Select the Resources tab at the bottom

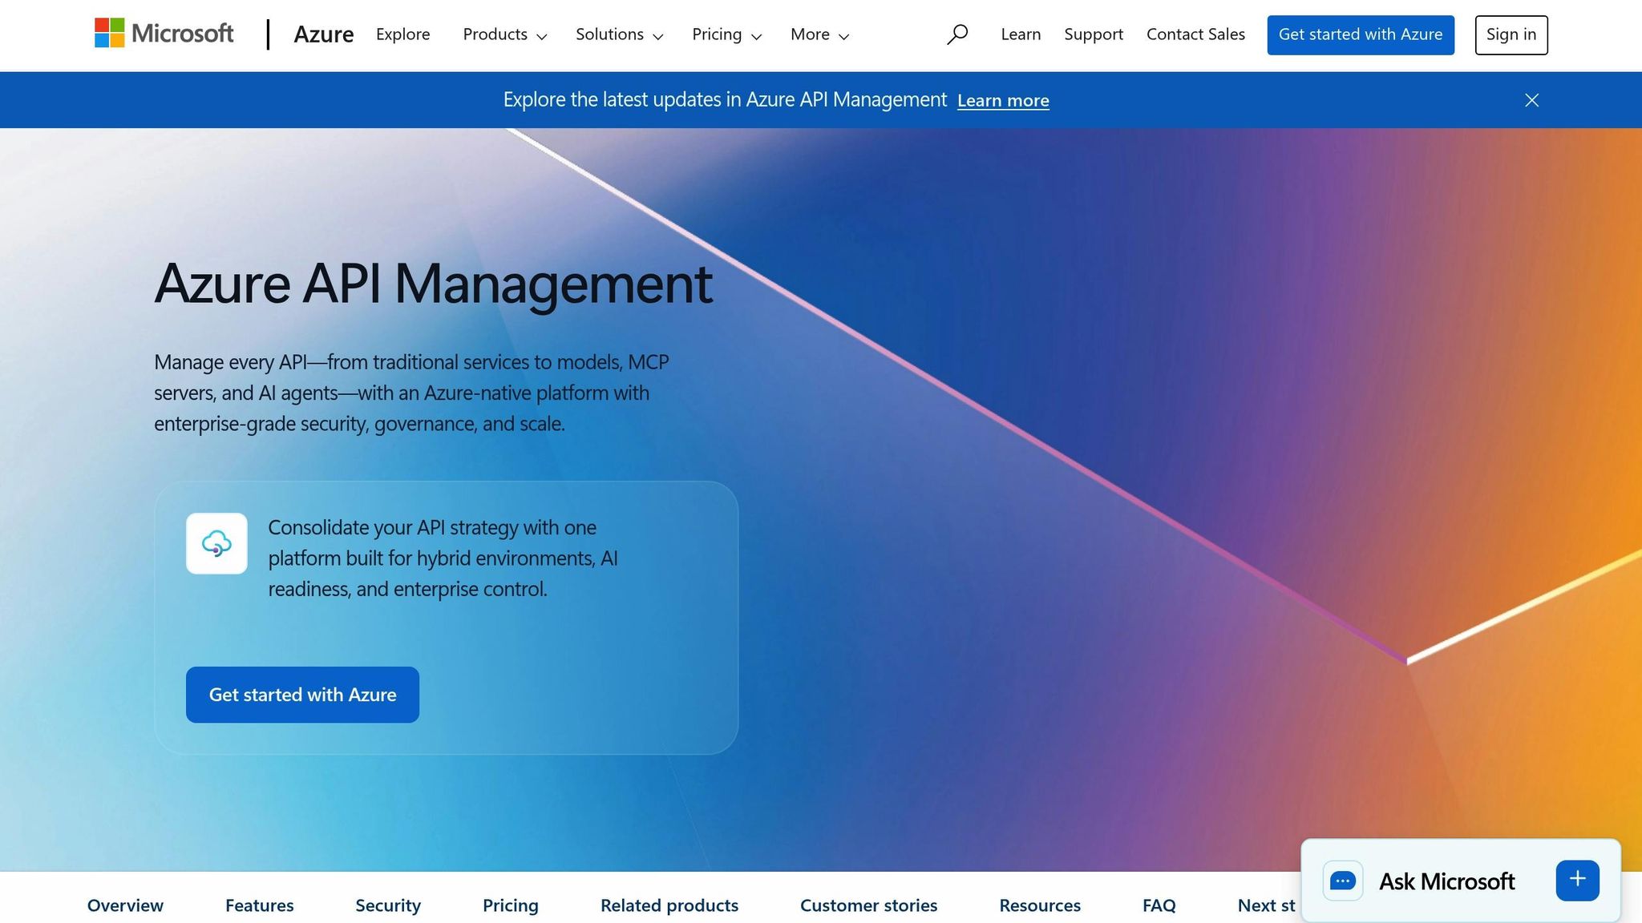tap(1040, 905)
